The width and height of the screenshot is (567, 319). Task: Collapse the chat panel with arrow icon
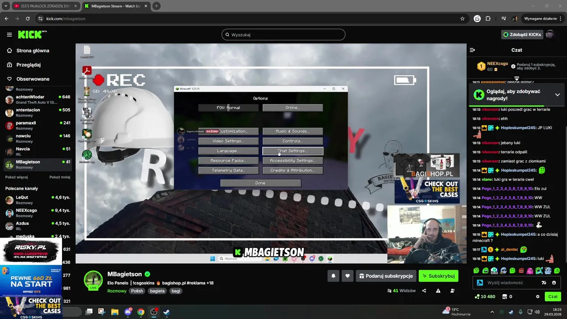tap(472, 50)
